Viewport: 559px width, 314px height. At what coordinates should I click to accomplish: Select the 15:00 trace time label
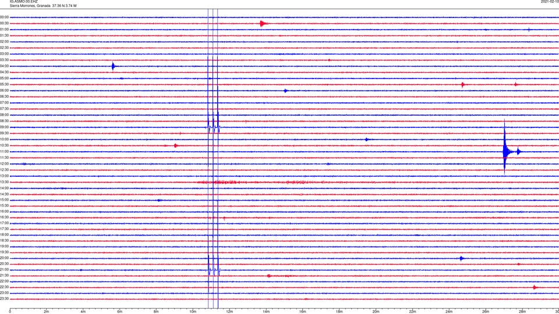point(4,200)
